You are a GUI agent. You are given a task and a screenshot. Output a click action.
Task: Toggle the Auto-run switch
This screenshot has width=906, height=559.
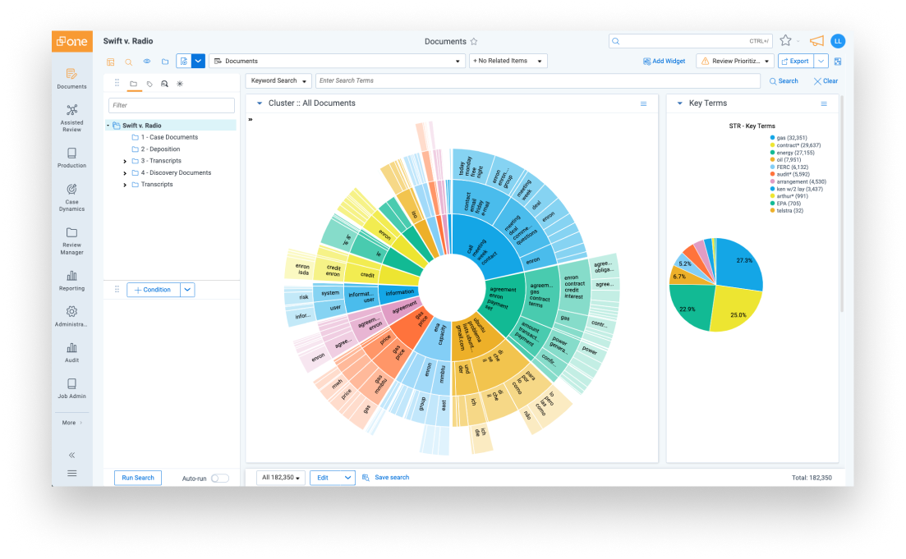click(x=219, y=478)
